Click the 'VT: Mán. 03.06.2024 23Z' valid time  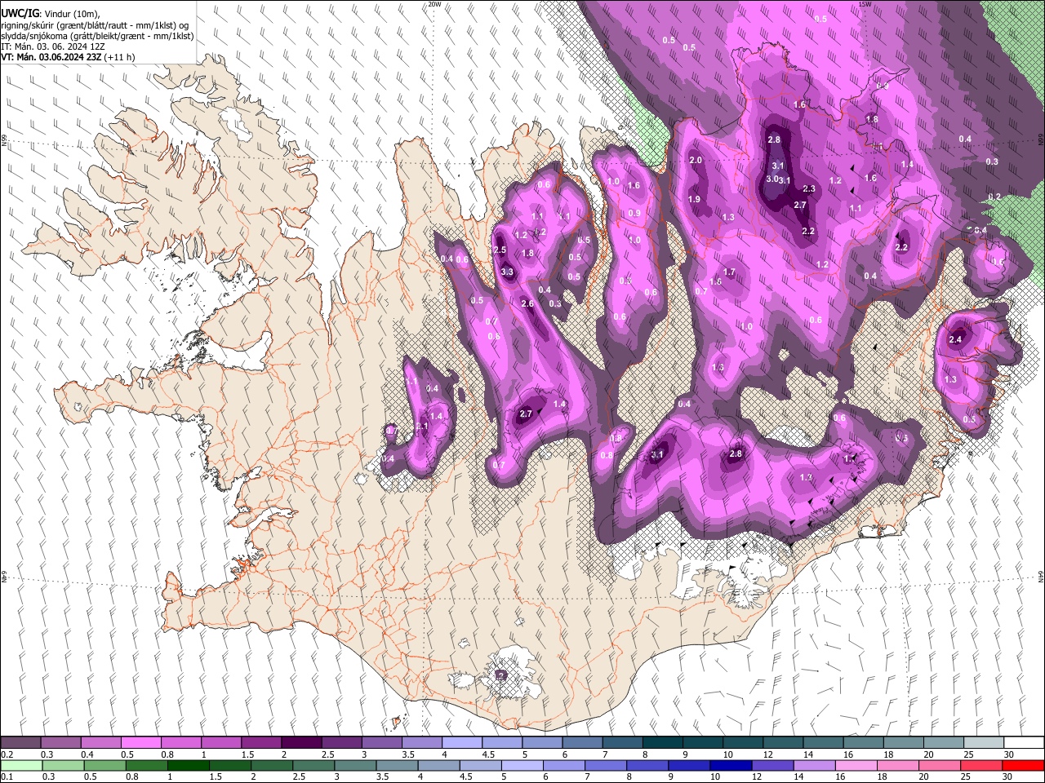click(x=51, y=57)
